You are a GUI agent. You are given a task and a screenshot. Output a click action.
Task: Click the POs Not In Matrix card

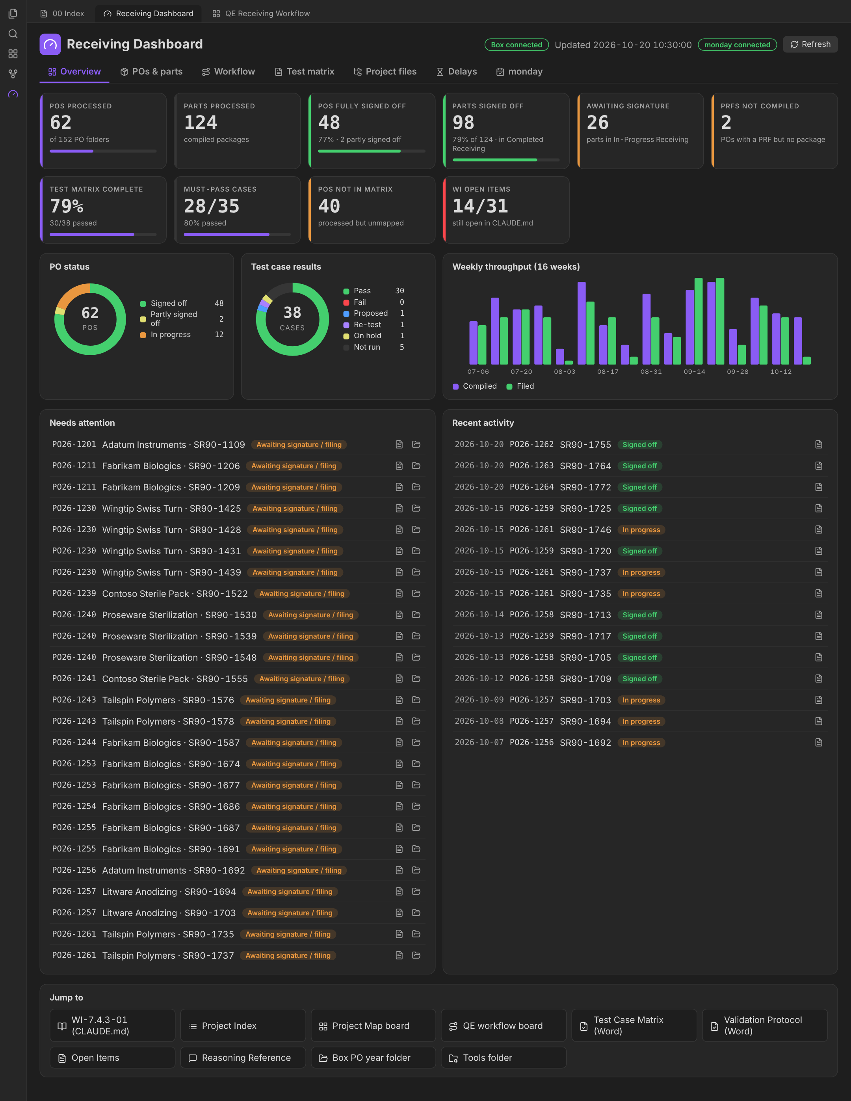(372, 210)
